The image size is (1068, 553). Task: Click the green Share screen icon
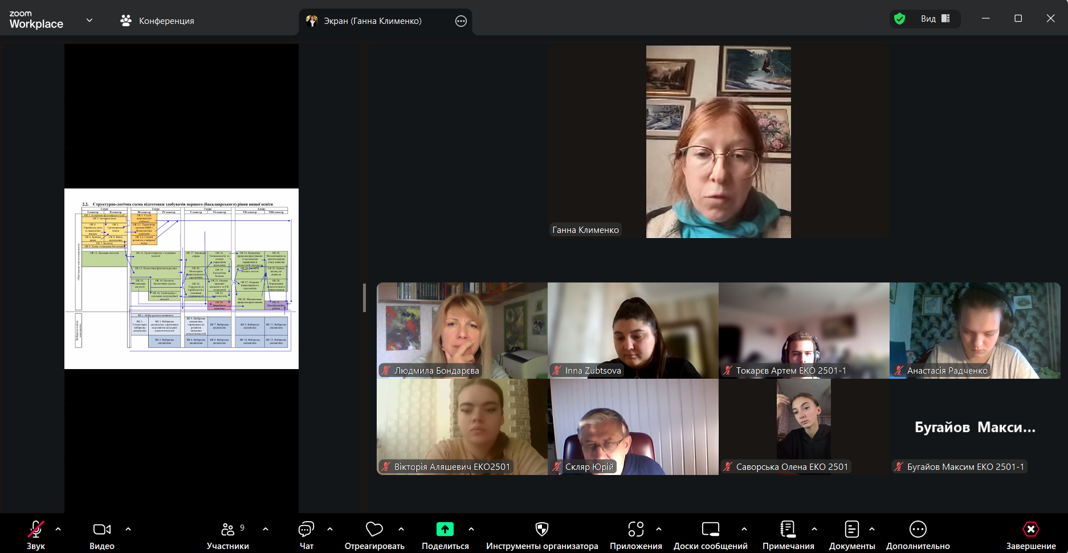pyautogui.click(x=445, y=530)
